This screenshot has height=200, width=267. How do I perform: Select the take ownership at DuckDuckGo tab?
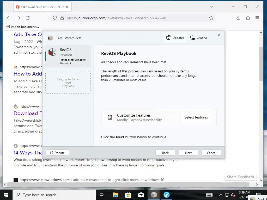click(x=43, y=7)
